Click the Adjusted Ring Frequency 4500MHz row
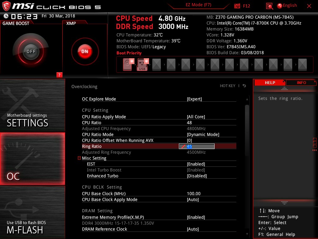The image size is (318, 239). [159, 152]
